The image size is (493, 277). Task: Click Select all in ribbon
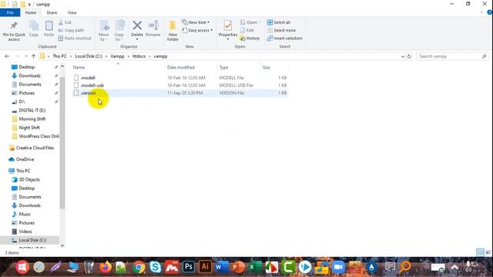[279, 22]
